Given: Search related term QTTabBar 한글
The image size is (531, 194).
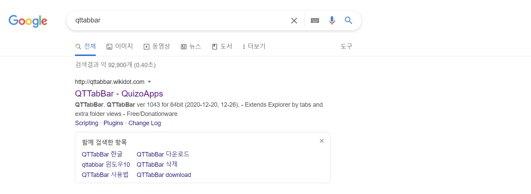Looking at the screenshot, I should tap(102, 154).
